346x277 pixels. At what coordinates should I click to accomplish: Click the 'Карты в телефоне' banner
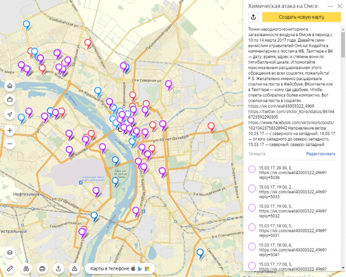tap(120, 268)
